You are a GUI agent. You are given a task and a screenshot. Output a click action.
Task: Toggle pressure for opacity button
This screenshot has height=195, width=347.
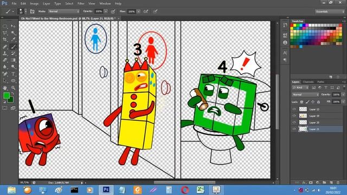click(113, 11)
